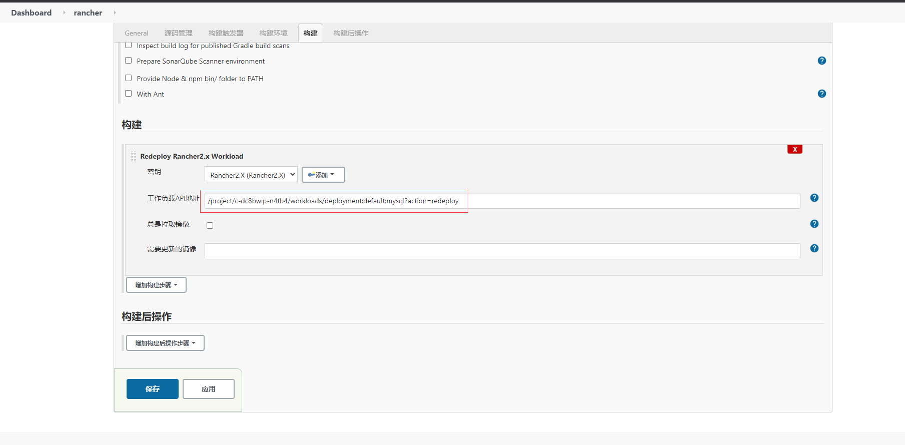Switch to the 源码管理 tab
The image size is (905, 445).
178,33
